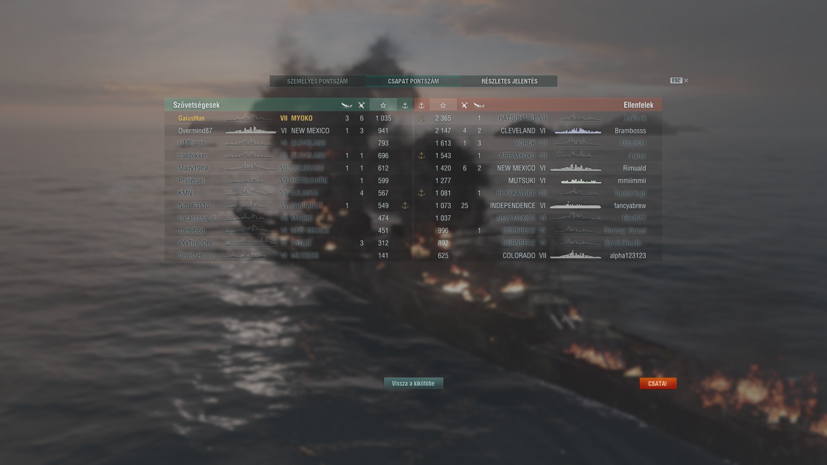Sort enemies by star experience icon

click(x=443, y=105)
